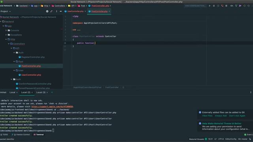Close the PostController.php editor tab
Viewport: 253px width, 142px height.
110,11
